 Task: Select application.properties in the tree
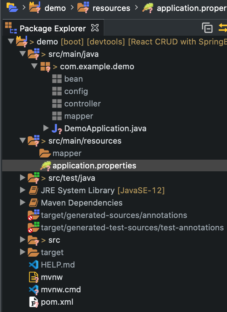point(94,165)
